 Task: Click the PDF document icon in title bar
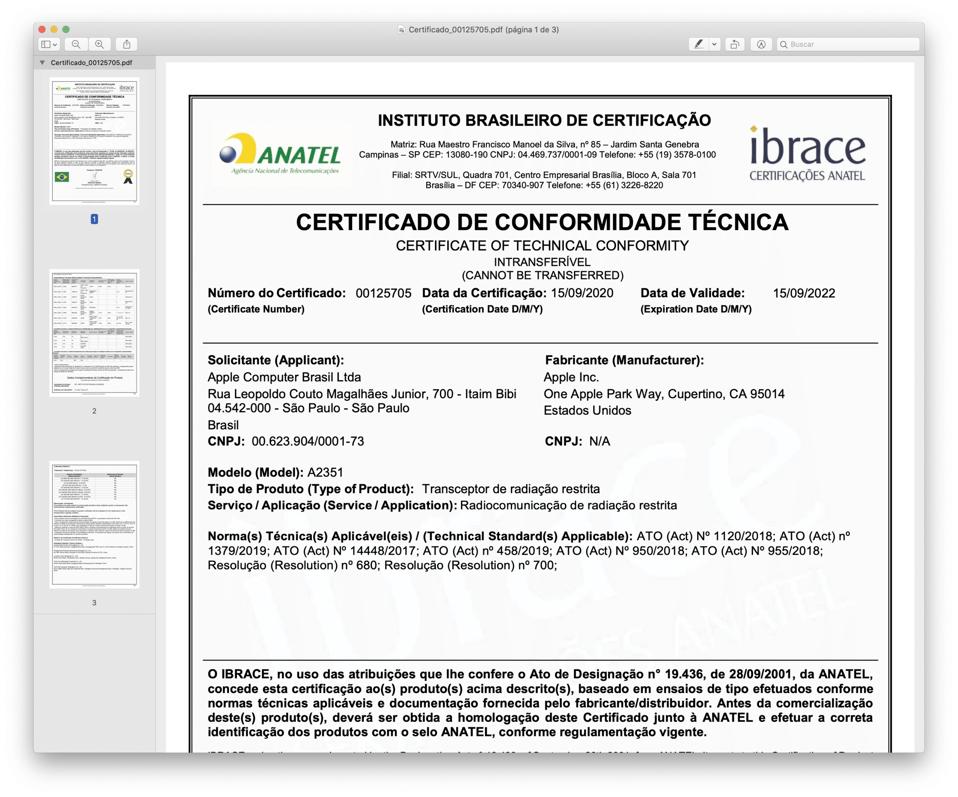point(402,30)
